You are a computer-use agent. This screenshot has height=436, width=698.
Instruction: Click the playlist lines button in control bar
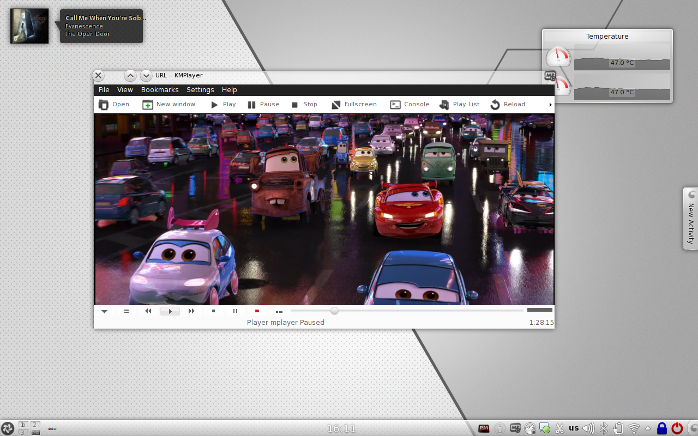126,311
